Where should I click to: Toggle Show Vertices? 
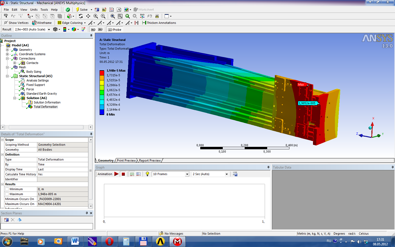pyautogui.click(x=16, y=23)
